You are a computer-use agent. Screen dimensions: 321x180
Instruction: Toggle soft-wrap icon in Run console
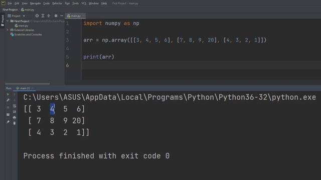tap(15, 106)
